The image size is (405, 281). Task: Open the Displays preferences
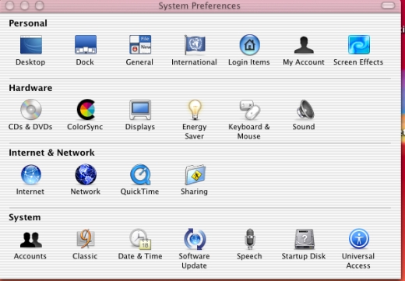(x=140, y=110)
